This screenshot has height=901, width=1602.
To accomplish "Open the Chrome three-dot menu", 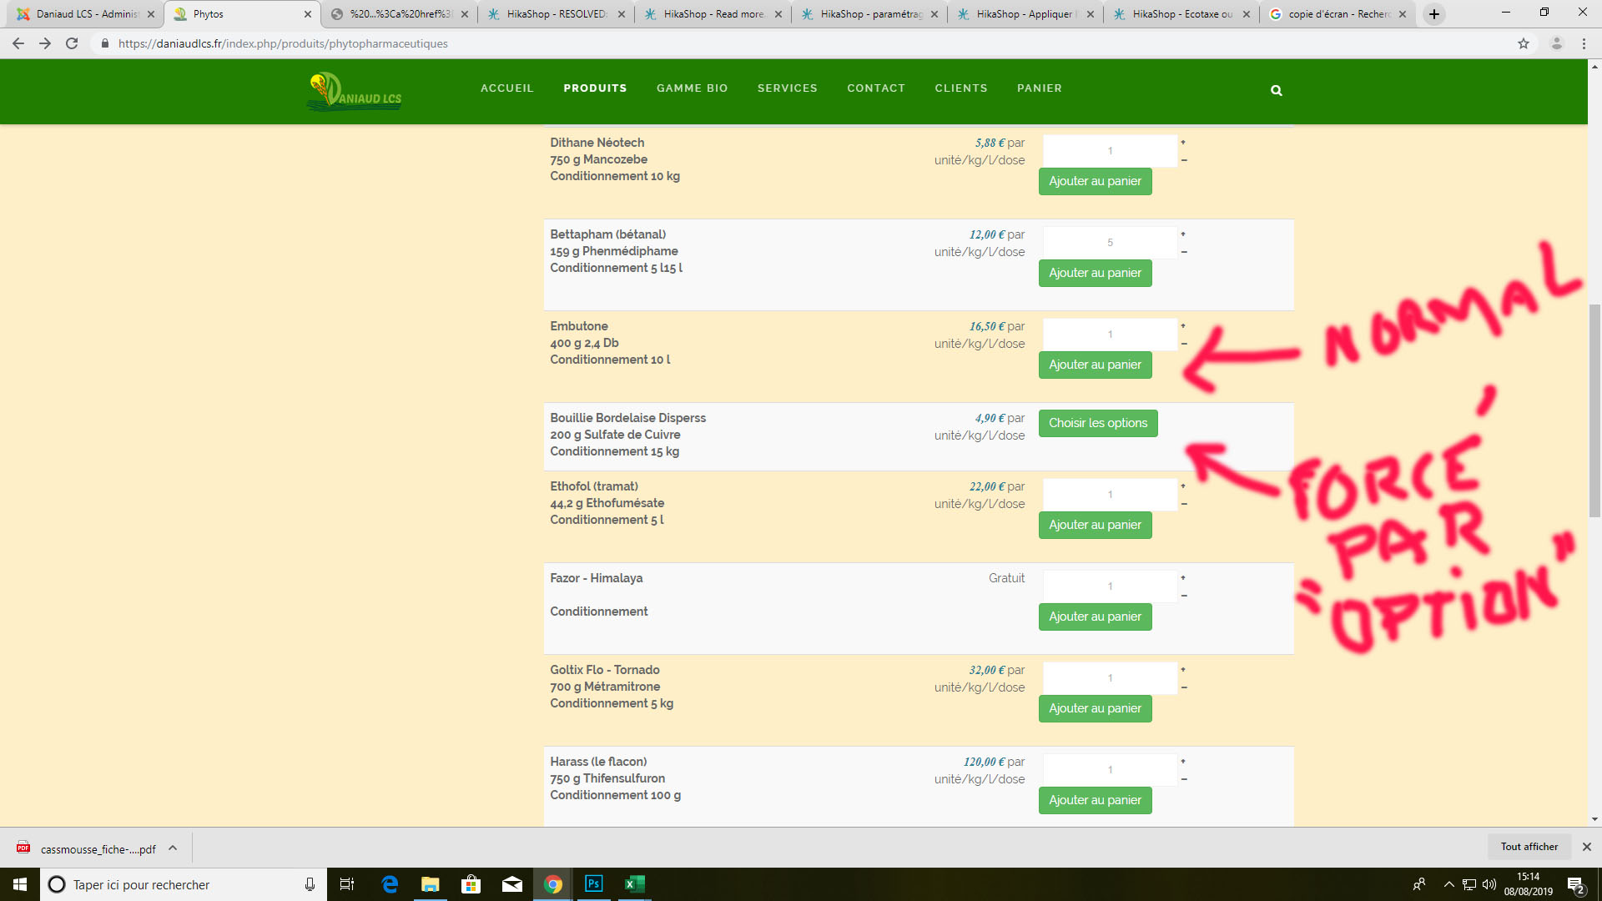I will 1584,43.
